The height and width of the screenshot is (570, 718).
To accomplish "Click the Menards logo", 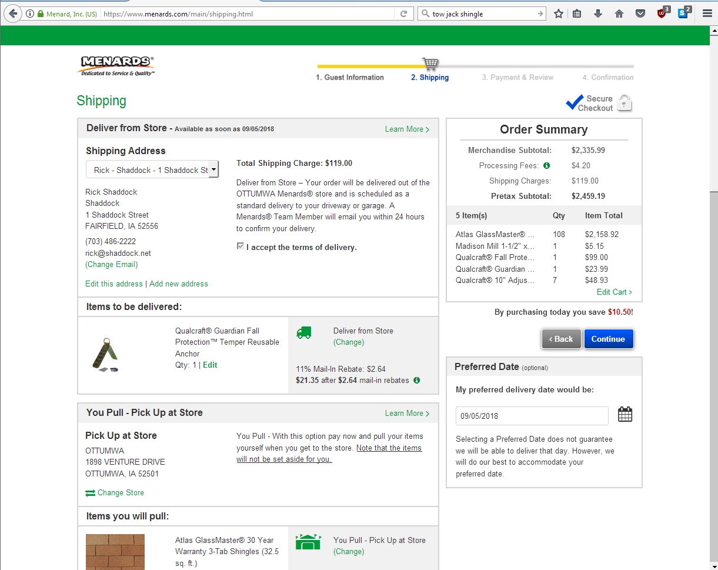I will 116,66.
